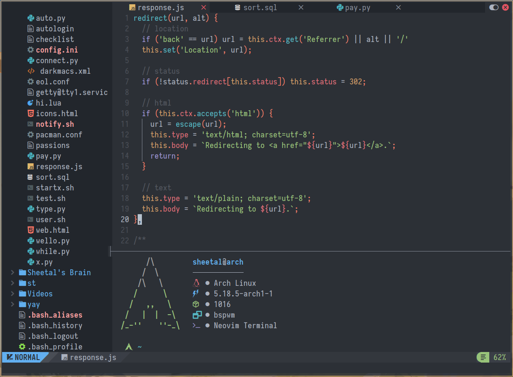
Task: Click the document icon beside checklist
Action: coord(31,39)
